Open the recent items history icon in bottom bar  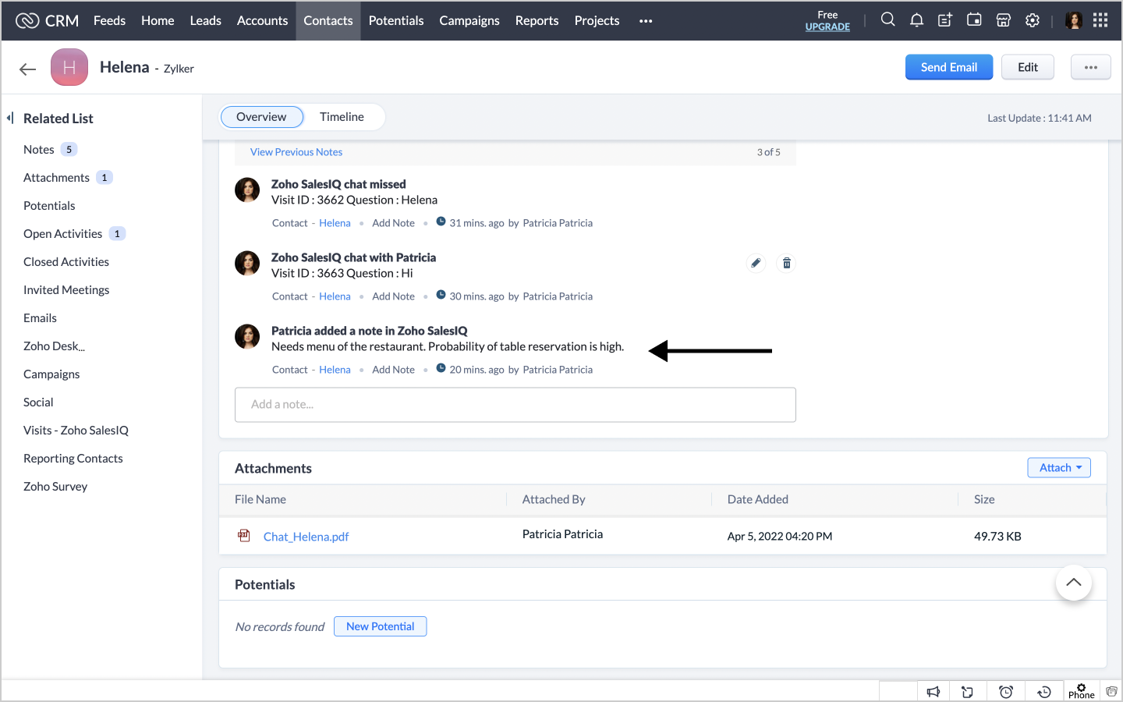click(x=1044, y=692)
